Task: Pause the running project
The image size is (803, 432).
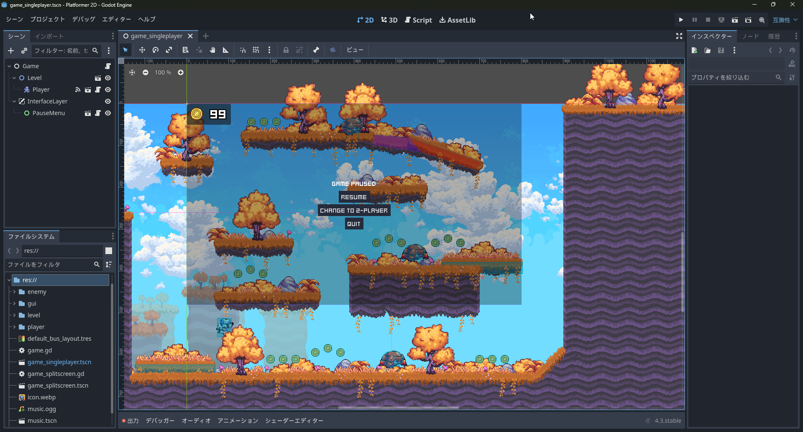Action: [695, 20]
